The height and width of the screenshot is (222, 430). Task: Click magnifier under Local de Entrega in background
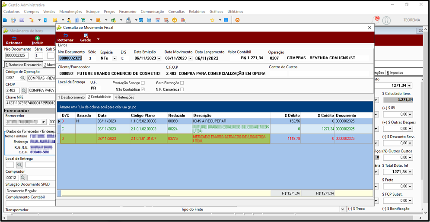[x=19, y=165]
